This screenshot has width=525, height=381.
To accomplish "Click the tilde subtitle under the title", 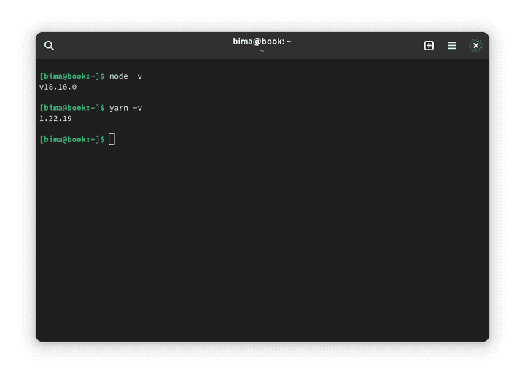I will click(262, 51).
